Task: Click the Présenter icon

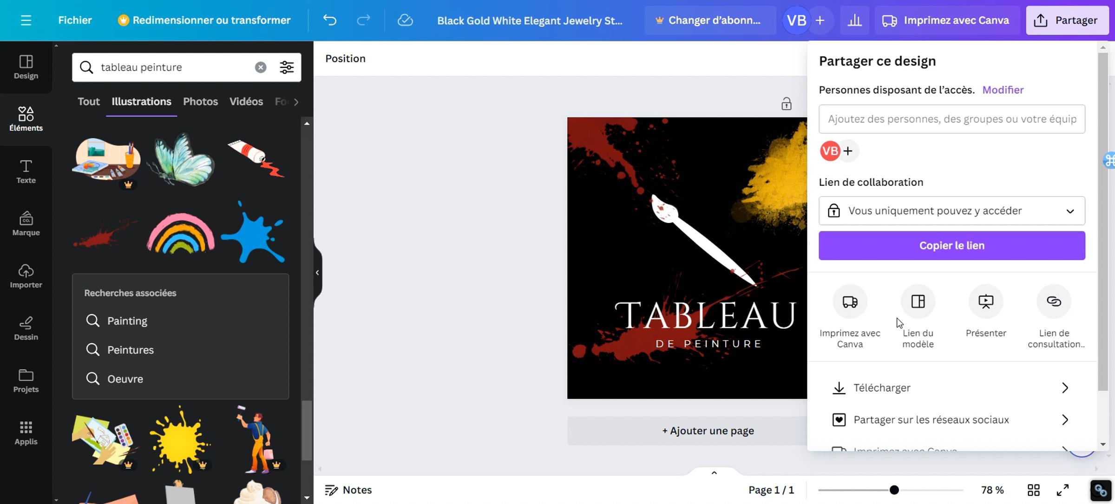Action: tap(985, 302)
